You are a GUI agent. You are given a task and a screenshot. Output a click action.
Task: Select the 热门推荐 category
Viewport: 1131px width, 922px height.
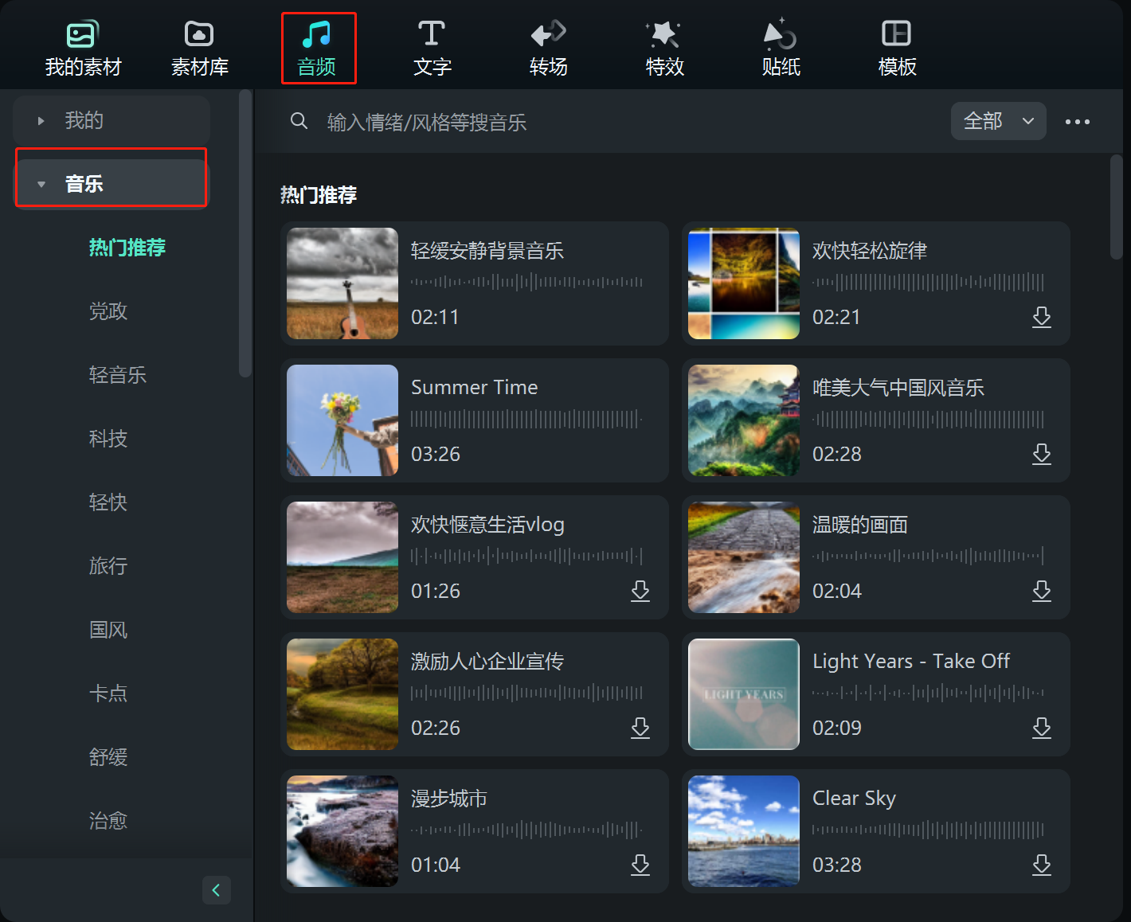click(x=127, y=248)
